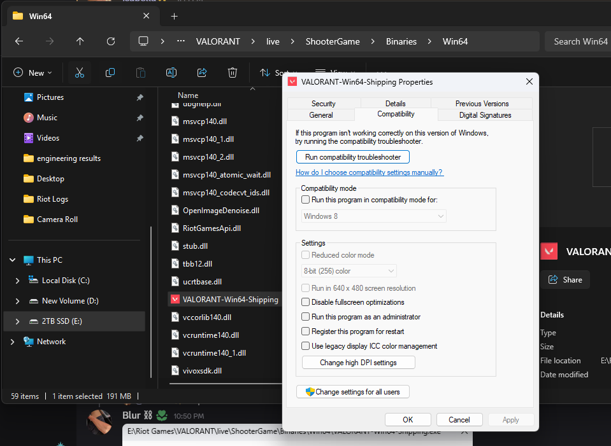Click the Sort arrows icon in toolbar
The image size is (611, 446).
265,73
